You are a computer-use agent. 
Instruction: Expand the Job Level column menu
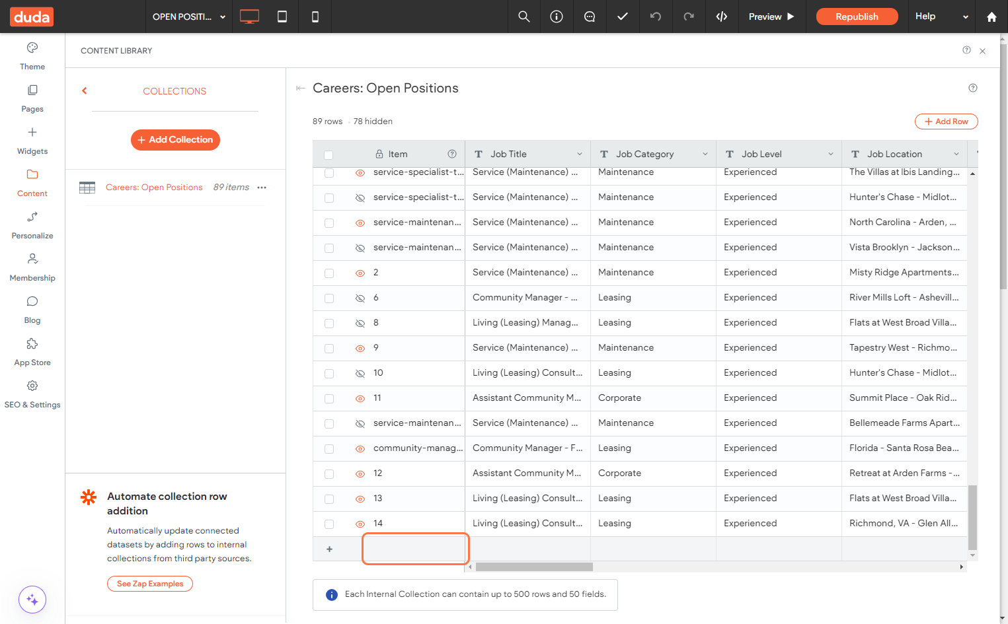point(831,154)
